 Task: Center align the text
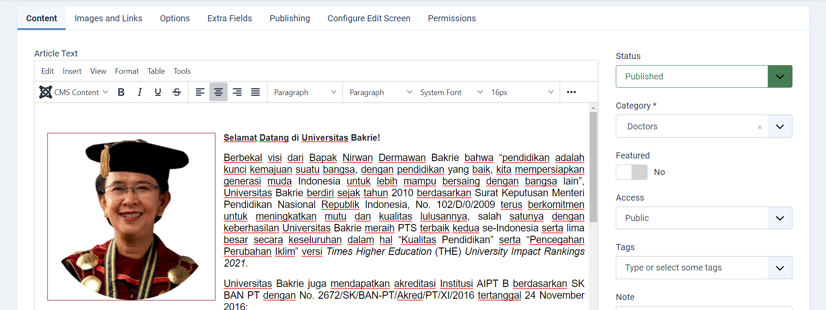click(x=218, y=92)
